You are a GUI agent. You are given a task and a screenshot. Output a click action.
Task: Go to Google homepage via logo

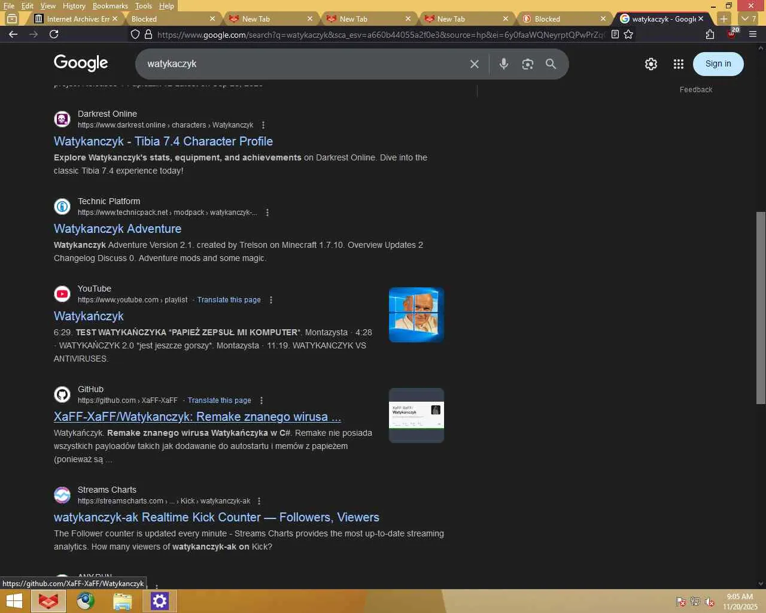[x=81, y=63]
